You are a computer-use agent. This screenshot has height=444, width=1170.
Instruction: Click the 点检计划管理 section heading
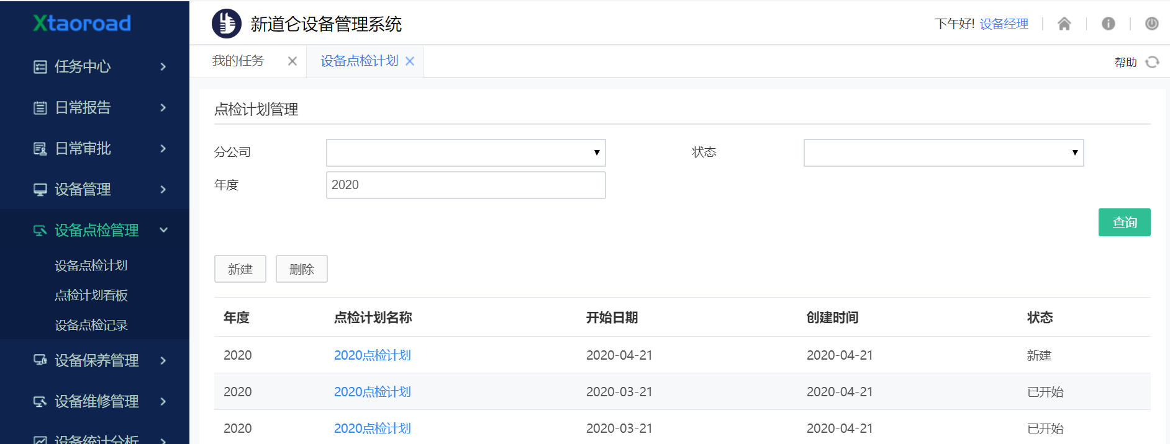[x=256, y=110]
